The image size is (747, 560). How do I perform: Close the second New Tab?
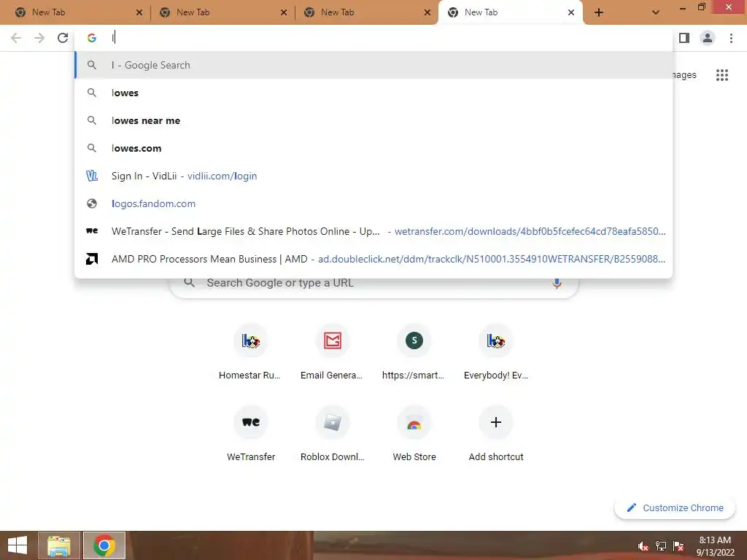pyautogui.click(x=284, y=13)
